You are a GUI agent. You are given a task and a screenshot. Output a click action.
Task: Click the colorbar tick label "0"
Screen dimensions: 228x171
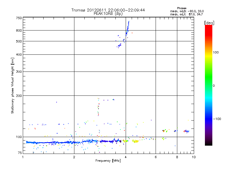point(214,85)
